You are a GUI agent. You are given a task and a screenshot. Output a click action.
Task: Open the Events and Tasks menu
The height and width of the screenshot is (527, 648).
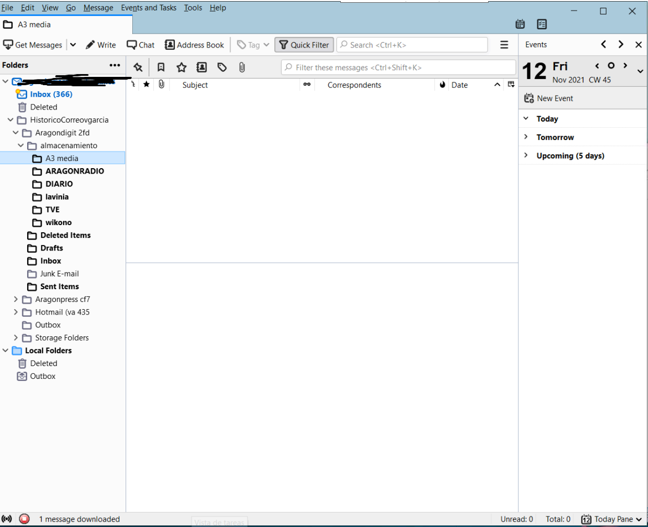[148, 8]
